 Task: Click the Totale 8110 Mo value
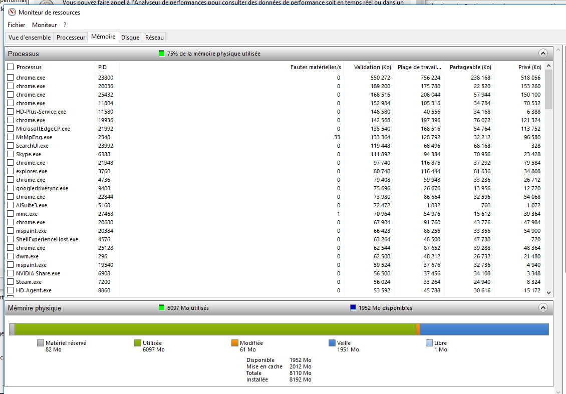[301, 373]
